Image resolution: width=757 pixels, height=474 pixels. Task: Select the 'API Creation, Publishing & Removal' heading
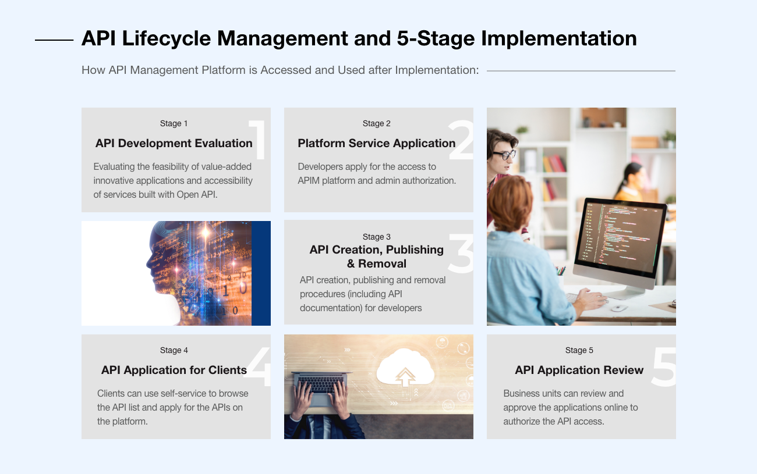pos(377,256)
